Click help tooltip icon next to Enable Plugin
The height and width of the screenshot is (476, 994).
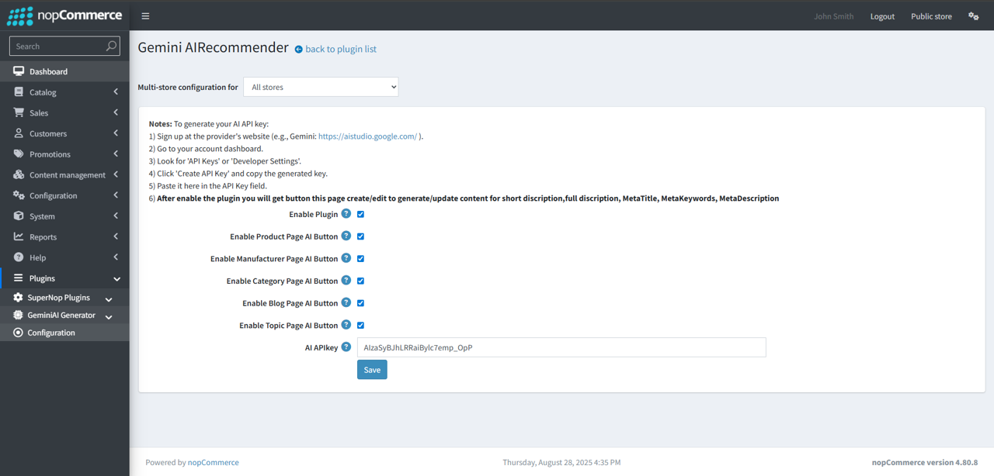click(346, 213)
